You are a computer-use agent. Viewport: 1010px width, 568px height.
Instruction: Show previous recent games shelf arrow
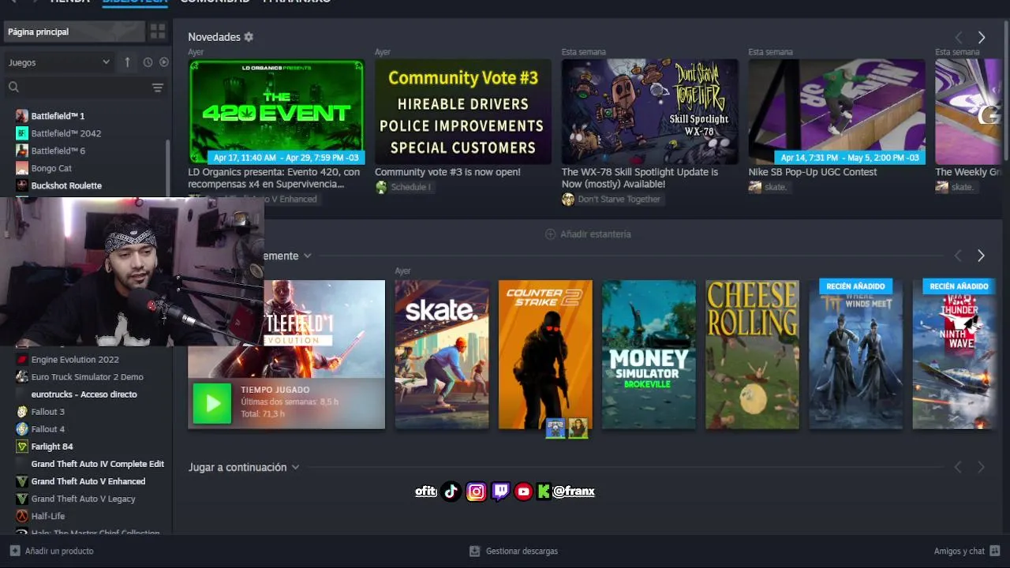click(958, 256)
